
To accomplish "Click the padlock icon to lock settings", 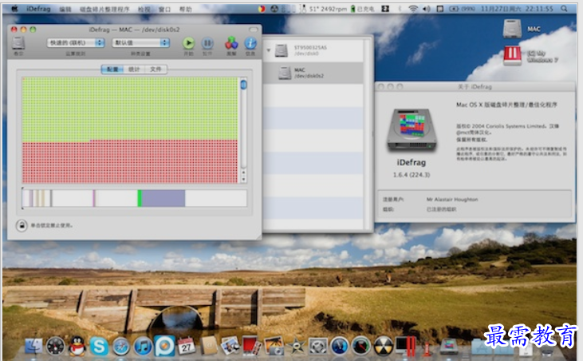I will [22, 225].
